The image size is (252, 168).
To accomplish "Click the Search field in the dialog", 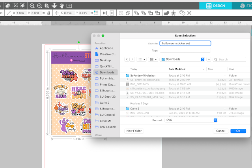I will (x=230, y=59).
